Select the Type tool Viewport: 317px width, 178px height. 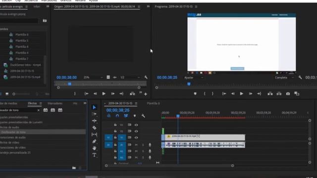94,155
